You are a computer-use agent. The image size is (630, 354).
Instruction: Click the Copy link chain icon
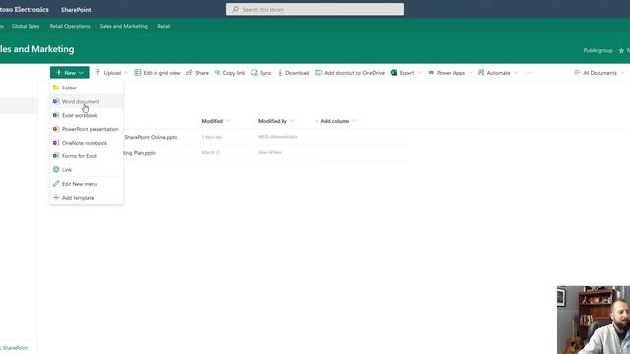(218, 72)
